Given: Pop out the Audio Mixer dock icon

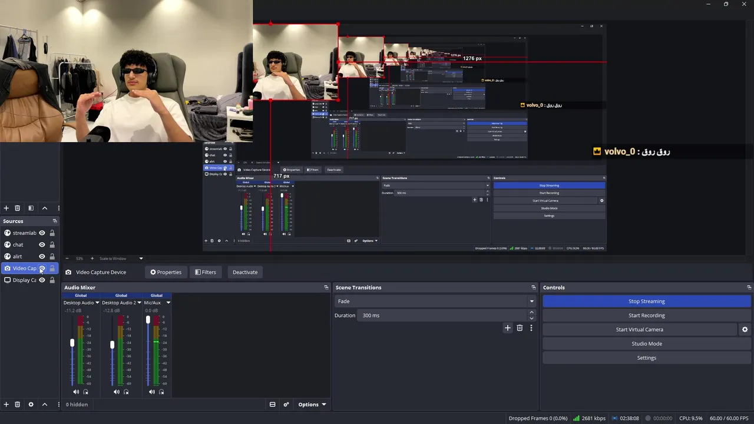Looking at the screenshot, I should pyautogui.click(x=326, y=287).
